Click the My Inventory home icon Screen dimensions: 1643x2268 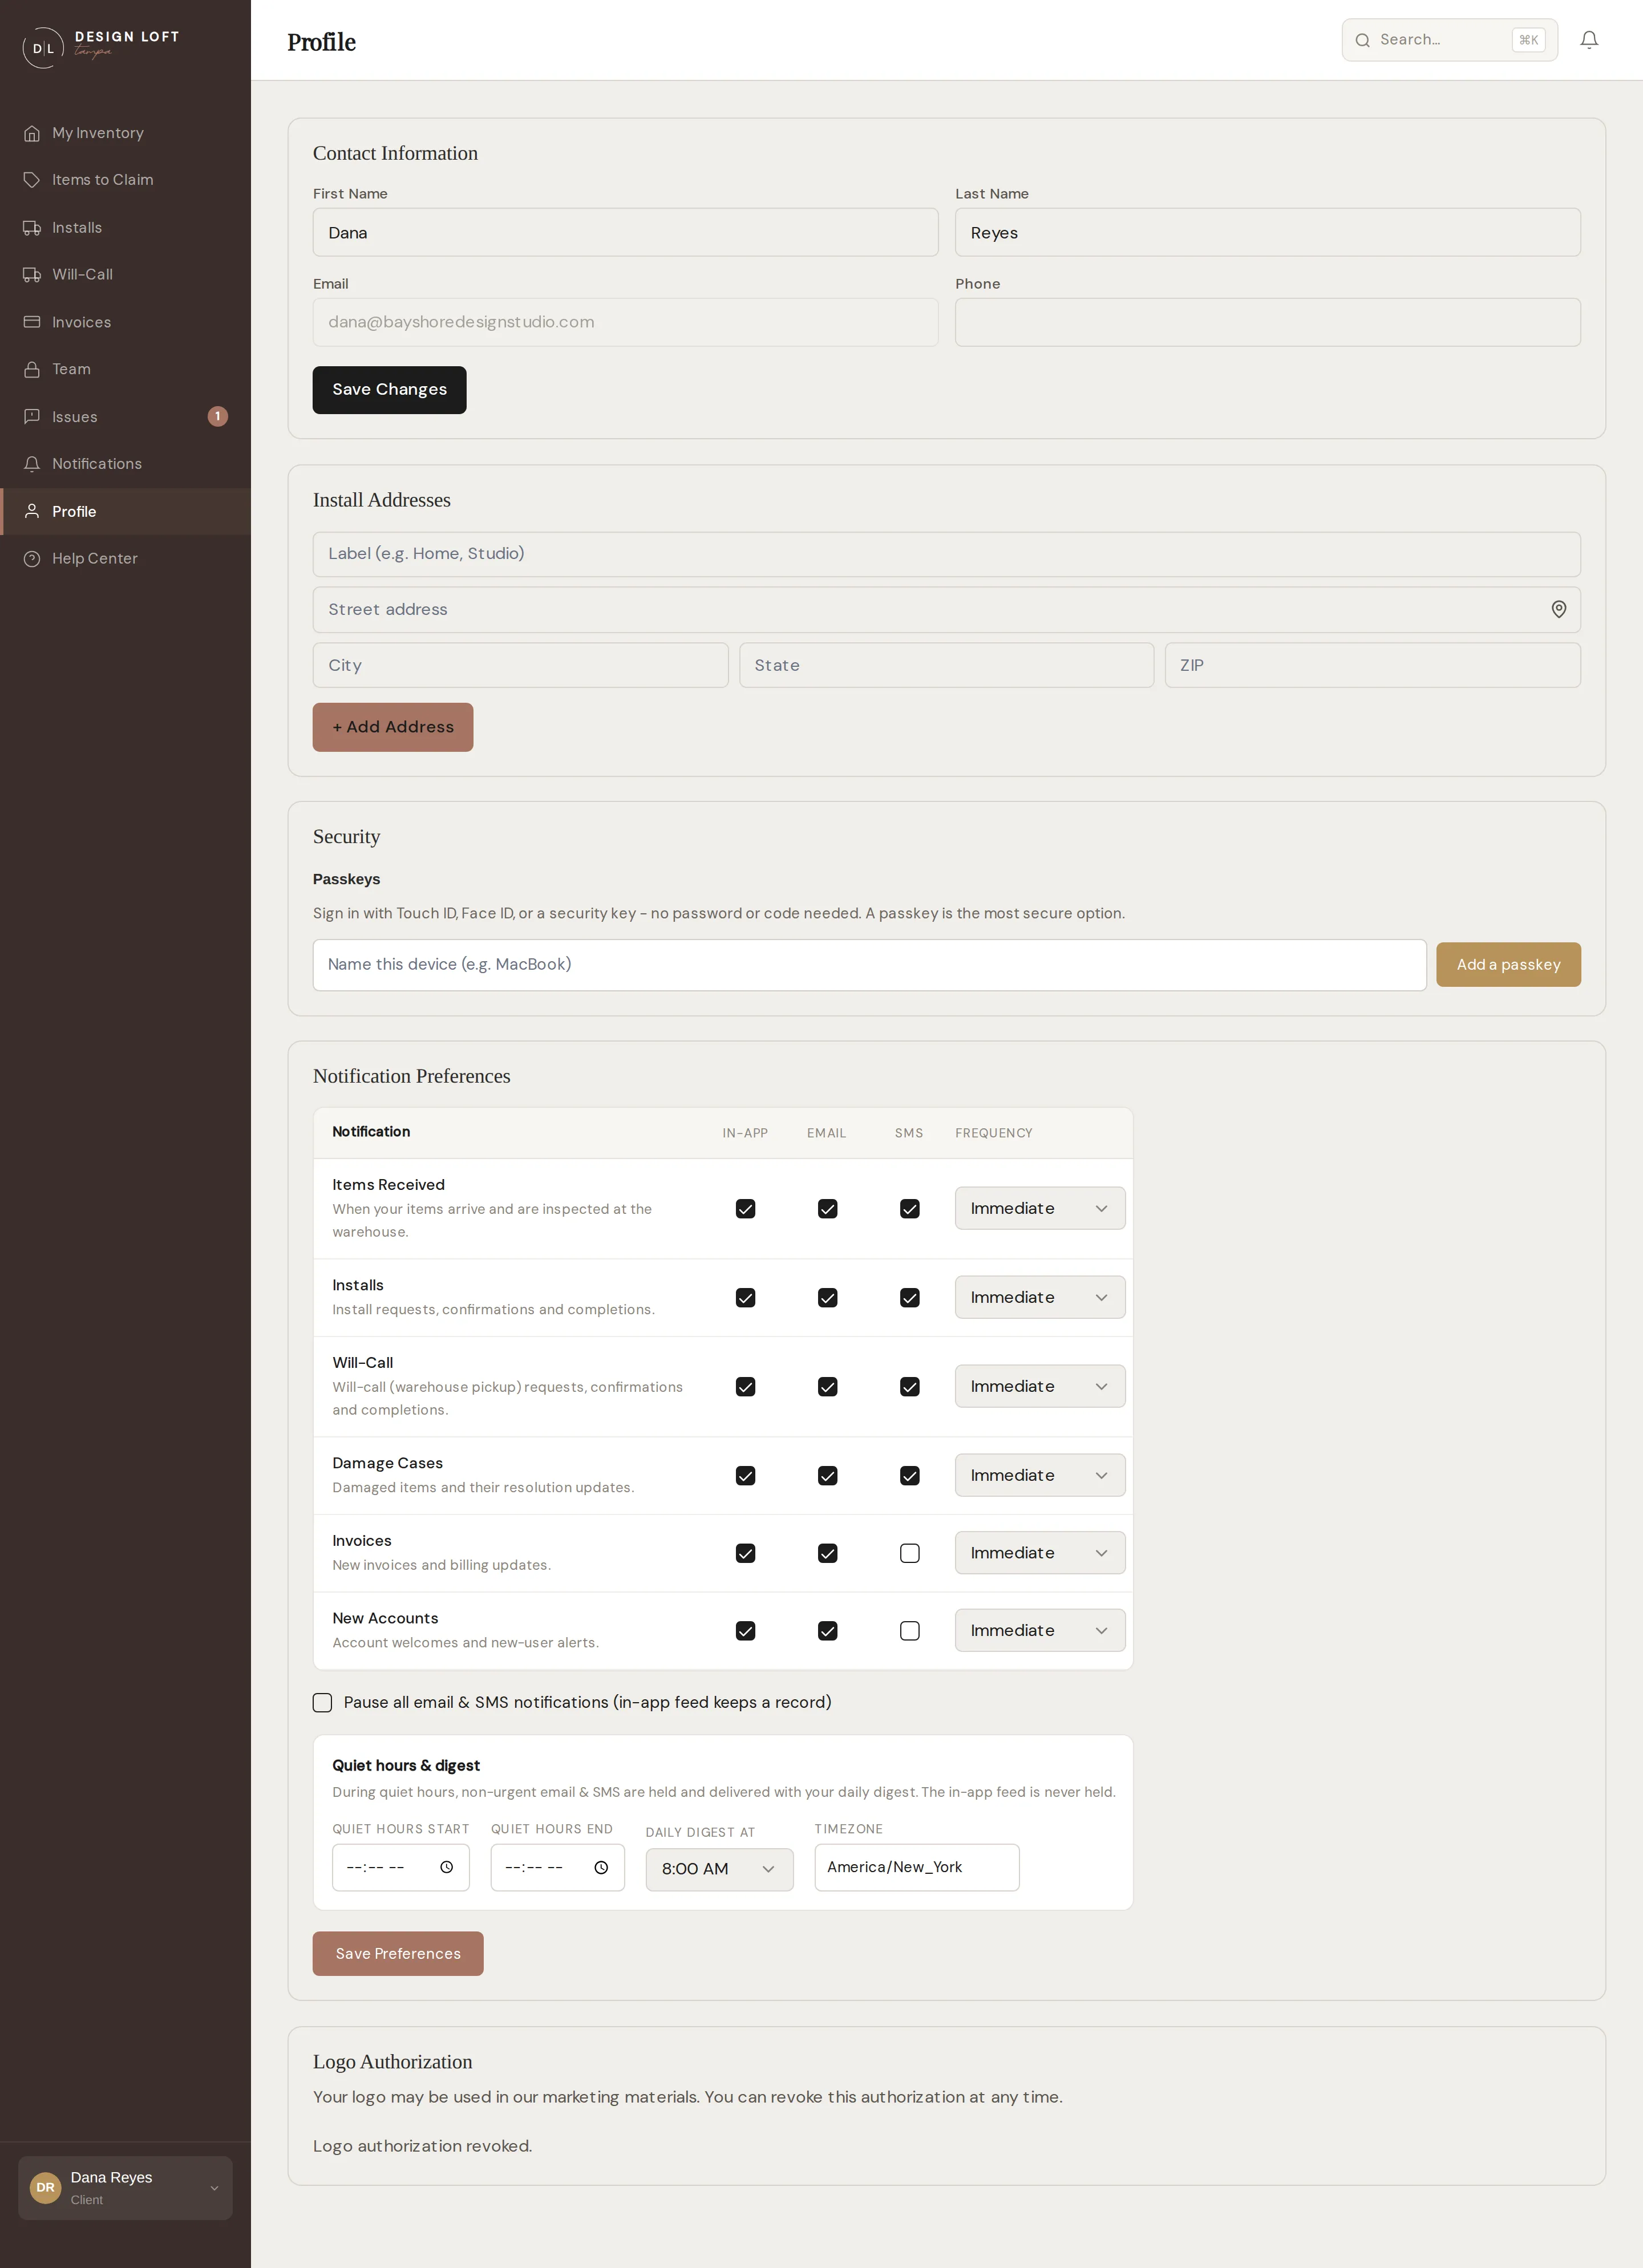click(32, 133)
